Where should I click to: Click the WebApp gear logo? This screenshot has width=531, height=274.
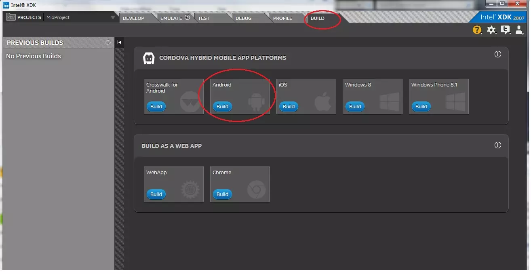(190, 190)
